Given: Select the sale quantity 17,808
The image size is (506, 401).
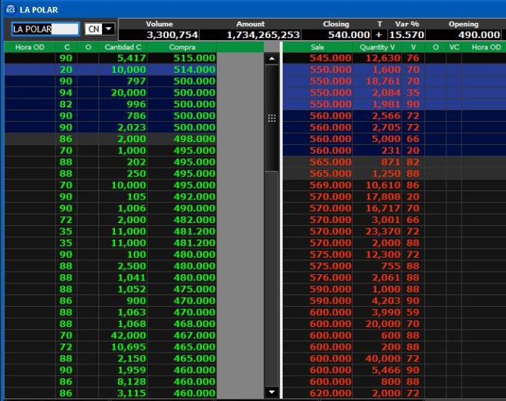Looking at the screenshot, I should click(x=383, y=197).
